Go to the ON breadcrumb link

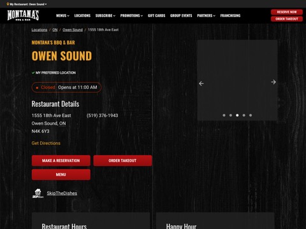[55, 30]
